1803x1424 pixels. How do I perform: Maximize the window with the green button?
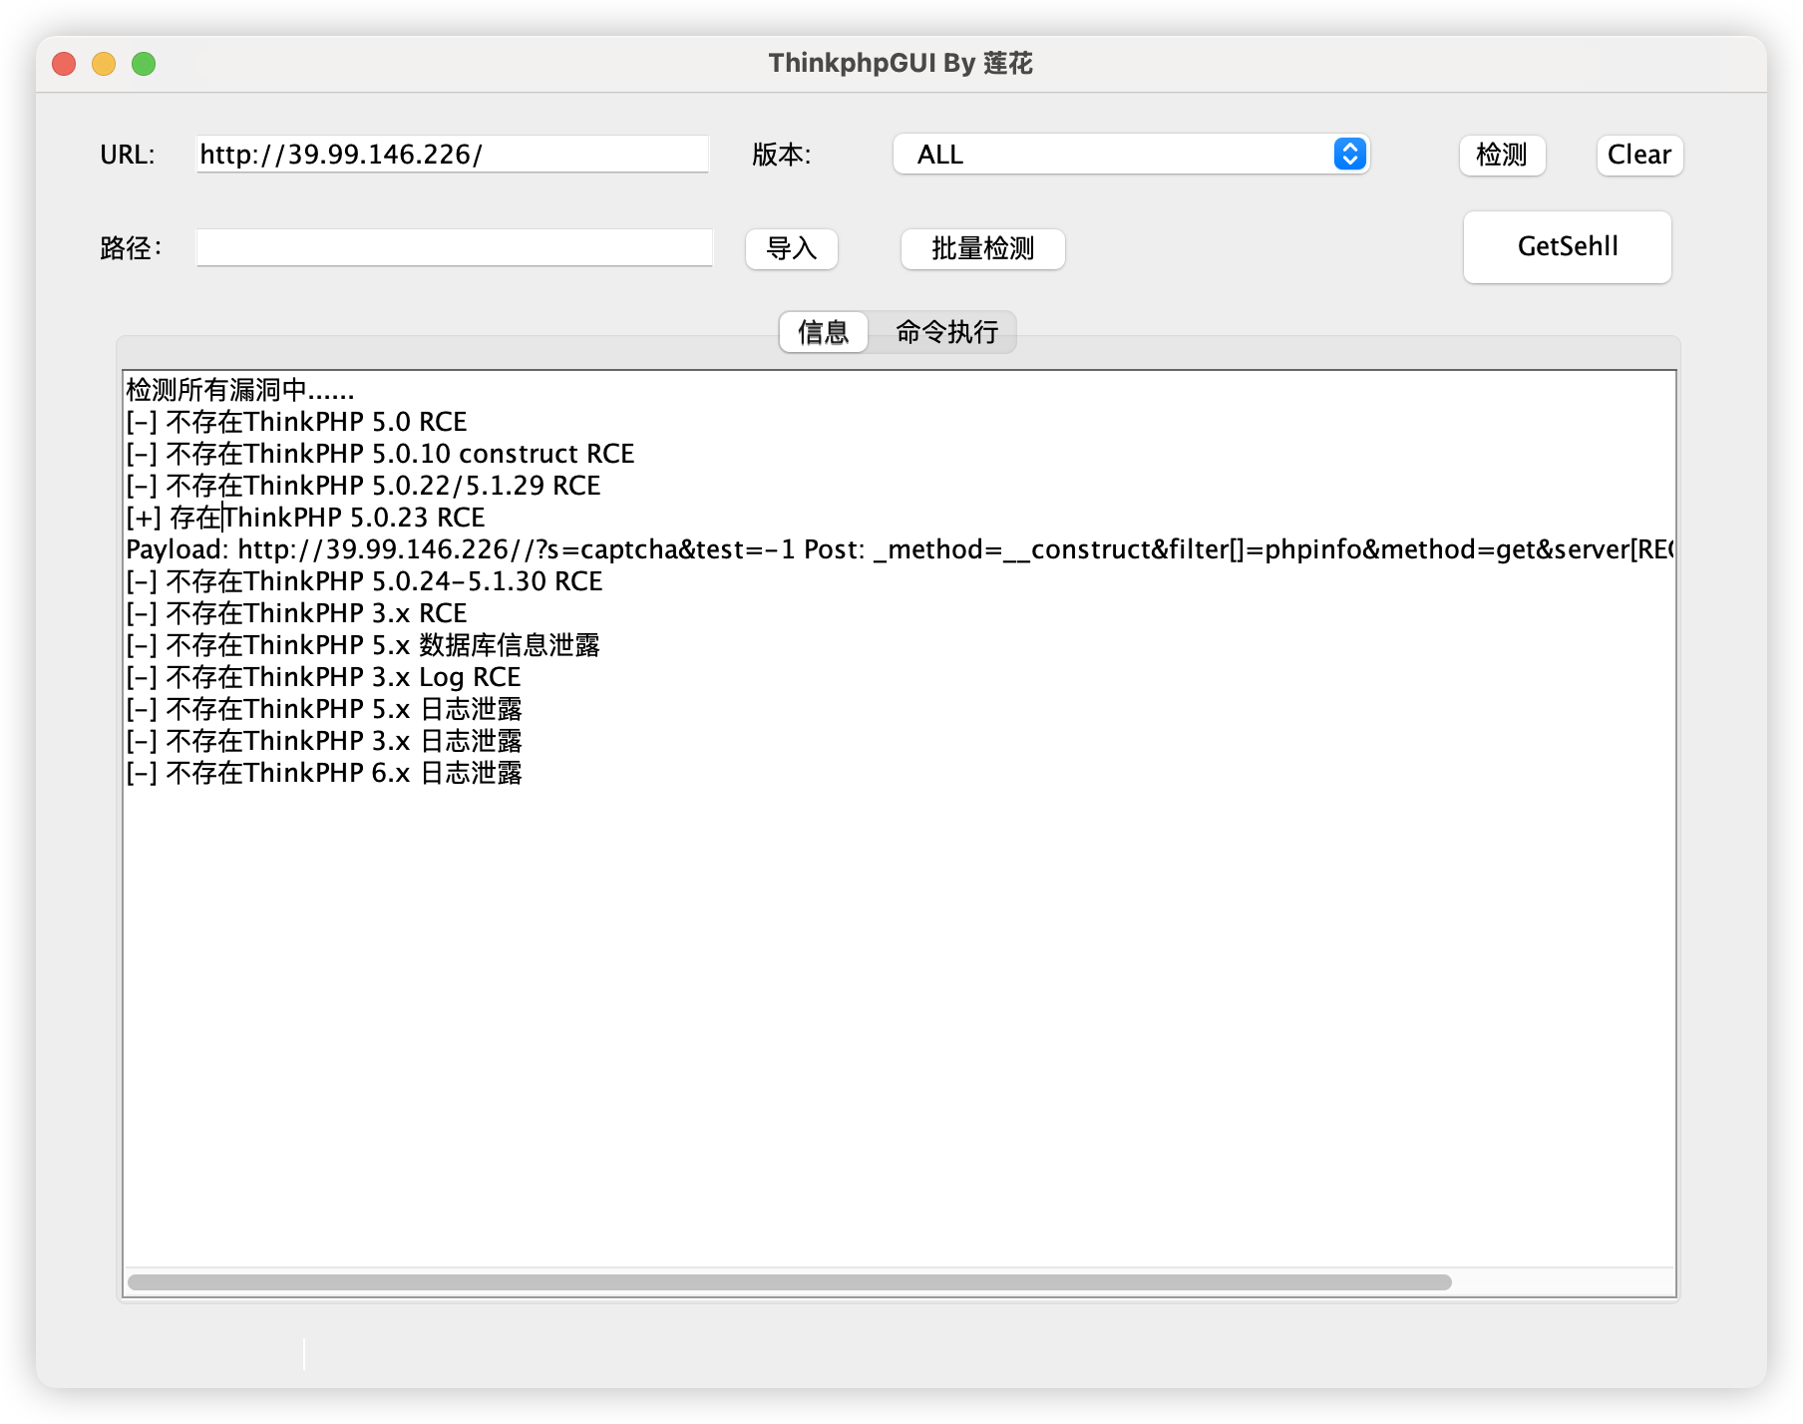tap(144, 64)
